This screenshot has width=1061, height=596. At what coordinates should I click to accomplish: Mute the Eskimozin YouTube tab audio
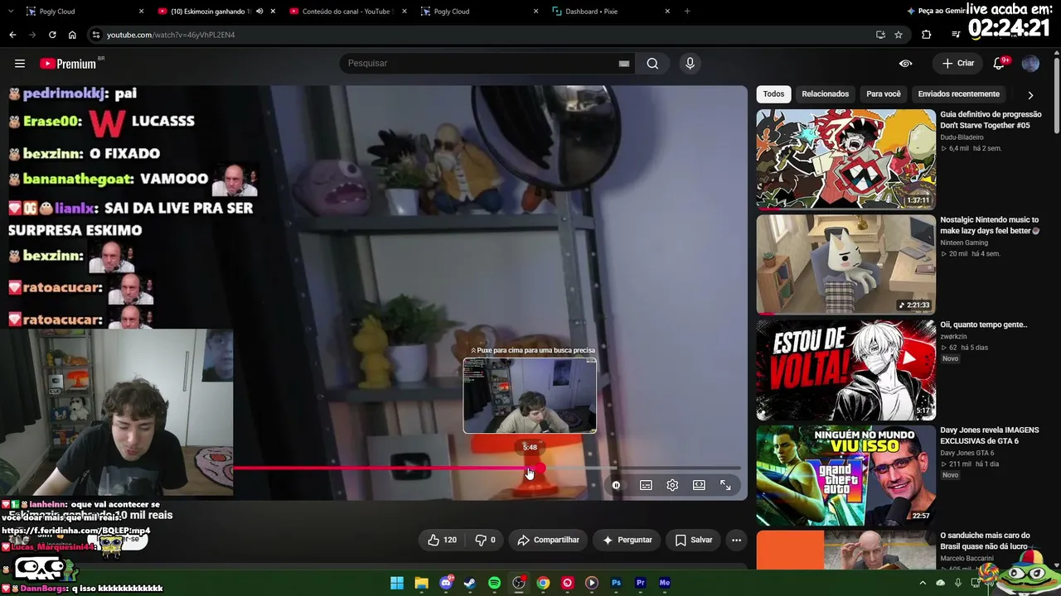pyautogui.click(x=259, y=12)
